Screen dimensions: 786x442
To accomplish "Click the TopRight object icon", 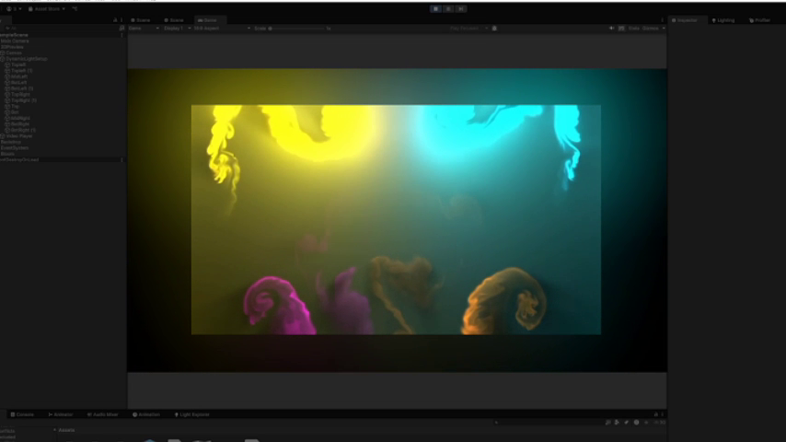I will (7, 94).
